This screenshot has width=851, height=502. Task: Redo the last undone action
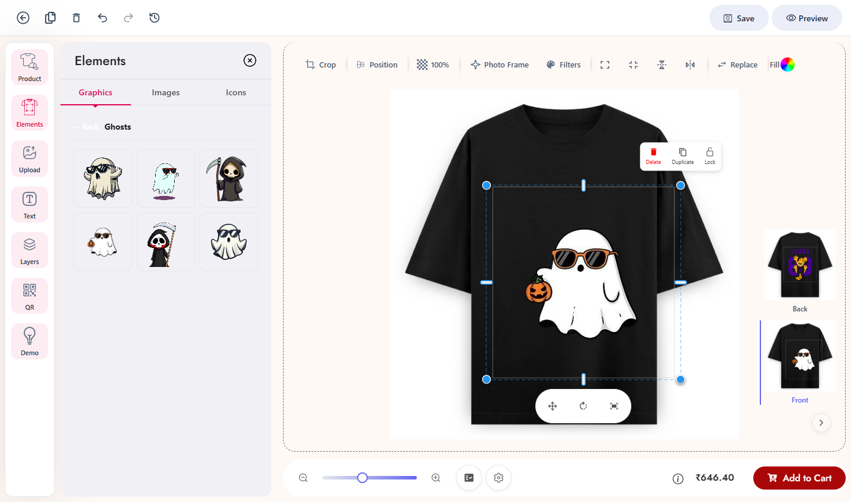point(129,18)
